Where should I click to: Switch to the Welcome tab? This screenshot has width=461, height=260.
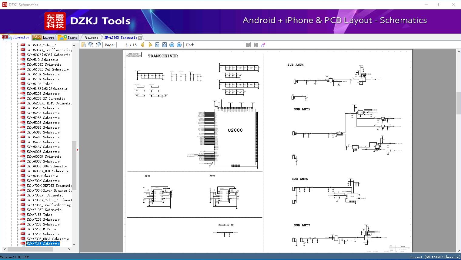click(x=92, y=38)
